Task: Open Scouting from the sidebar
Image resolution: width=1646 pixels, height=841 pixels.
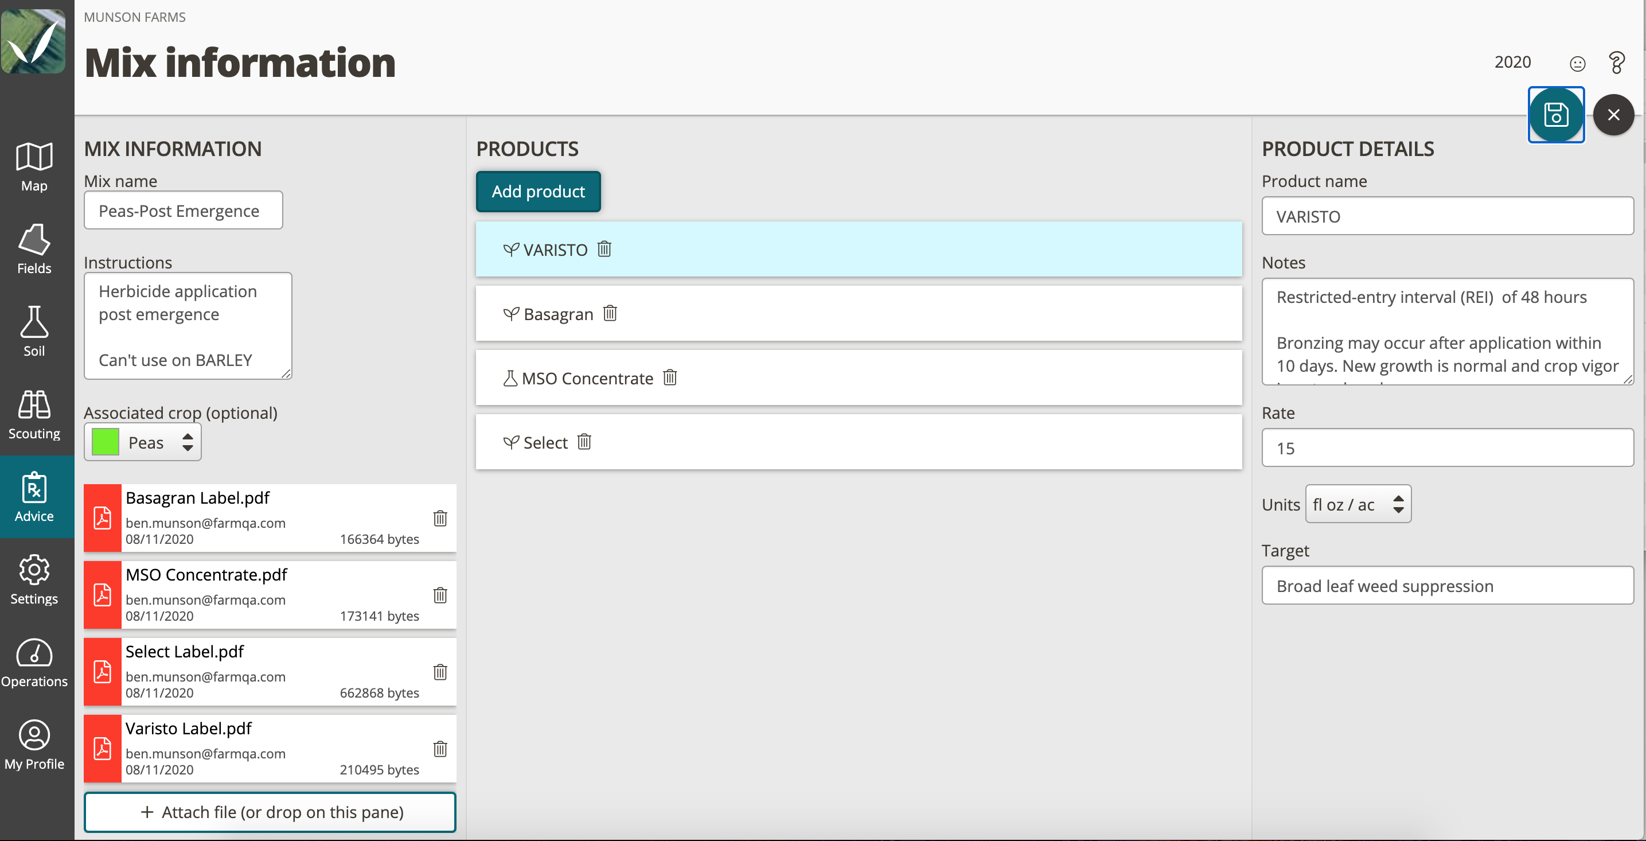Action: (x=34, y=414)
